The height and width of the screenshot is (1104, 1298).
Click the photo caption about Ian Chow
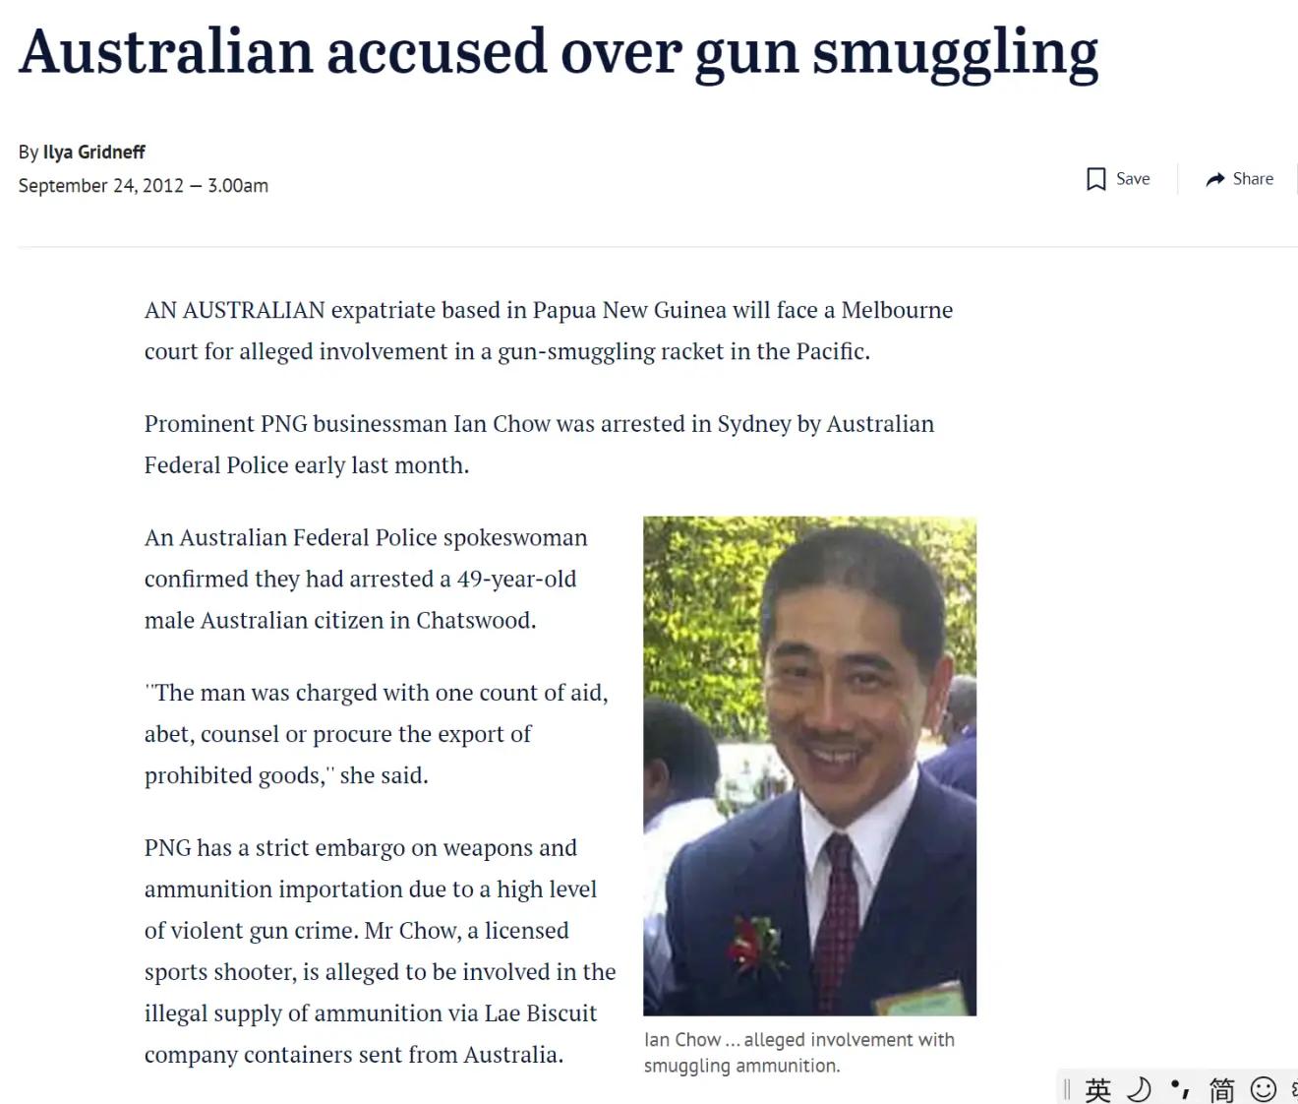[x=799, y=1053]
